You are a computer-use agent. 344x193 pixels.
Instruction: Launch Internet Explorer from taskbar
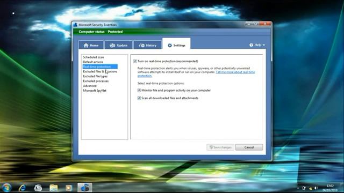coord(23,188)
